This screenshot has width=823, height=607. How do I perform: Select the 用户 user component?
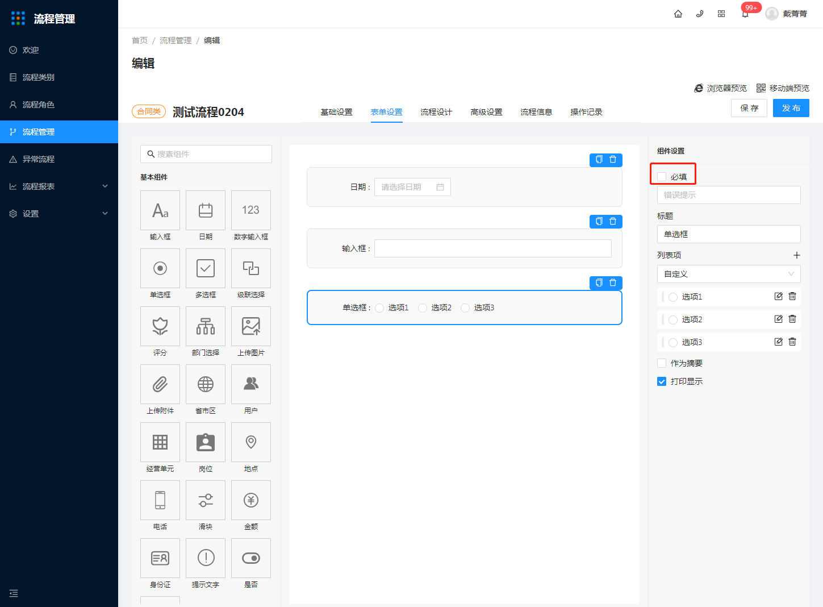click(251, 384)
